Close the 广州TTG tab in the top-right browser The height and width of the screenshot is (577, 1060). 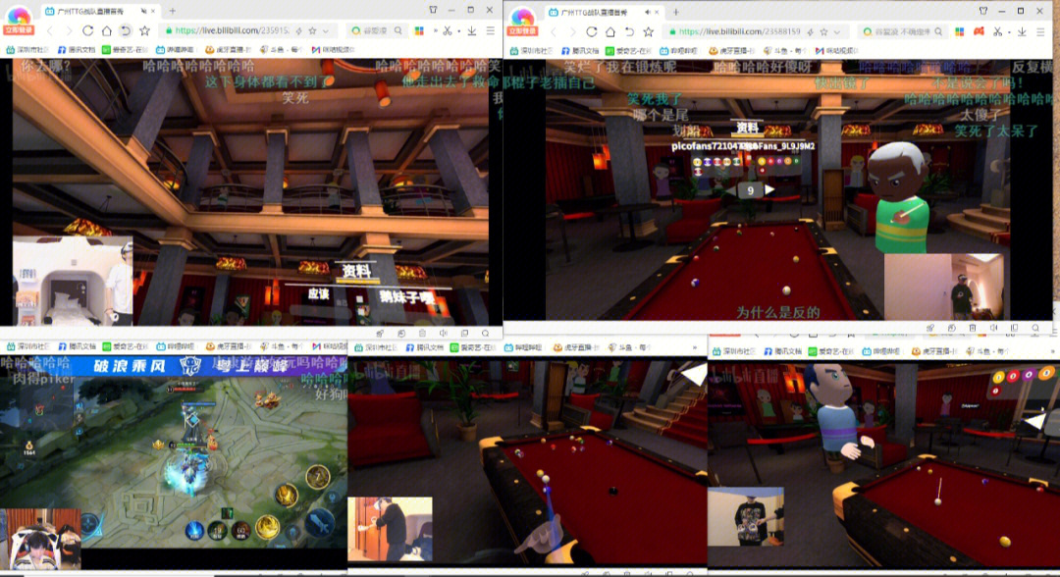coord(657,12)
